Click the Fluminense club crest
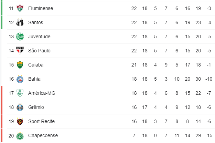This screenshot has width=215, height=143. [20, 8]
